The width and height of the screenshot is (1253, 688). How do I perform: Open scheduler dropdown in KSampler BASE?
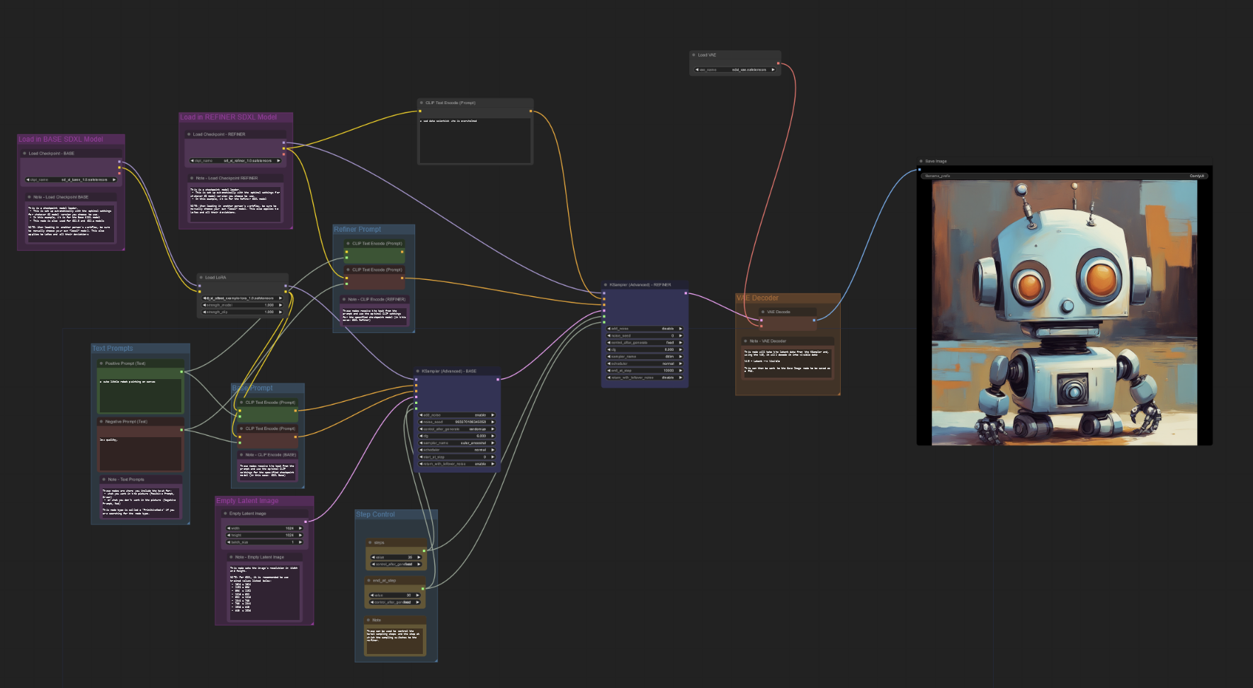[x=457, y=450]
